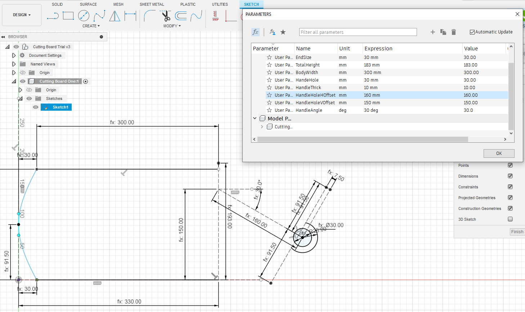Viewport: 525px width, 312px height.
Task: Toggle Automatic Update checkbox
Action: (x=472, y=32)
